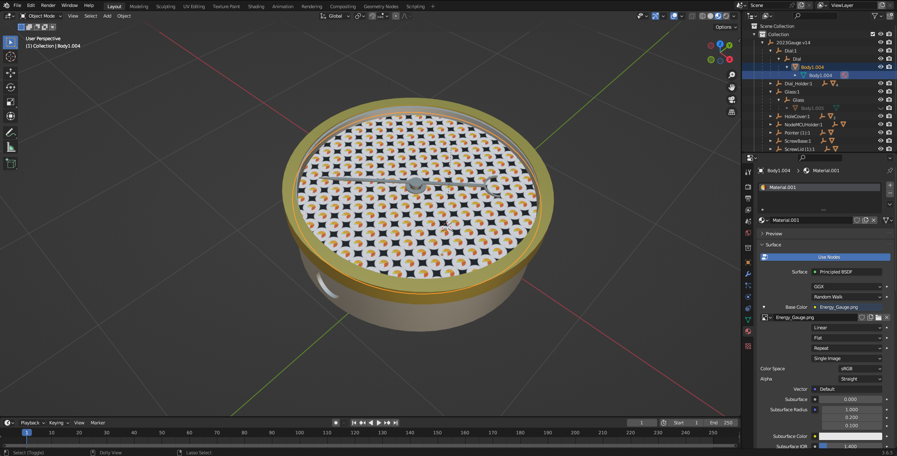The height and width of the screenshot is (456, 897).
Task: Switch to the UV Editing workspace tab
Action: [x=194, y=6]
